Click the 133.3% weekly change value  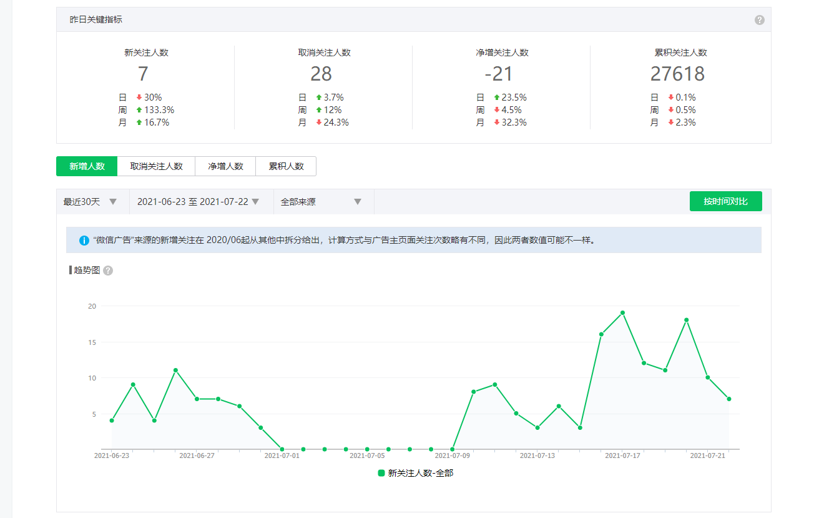tap(159, 110)
